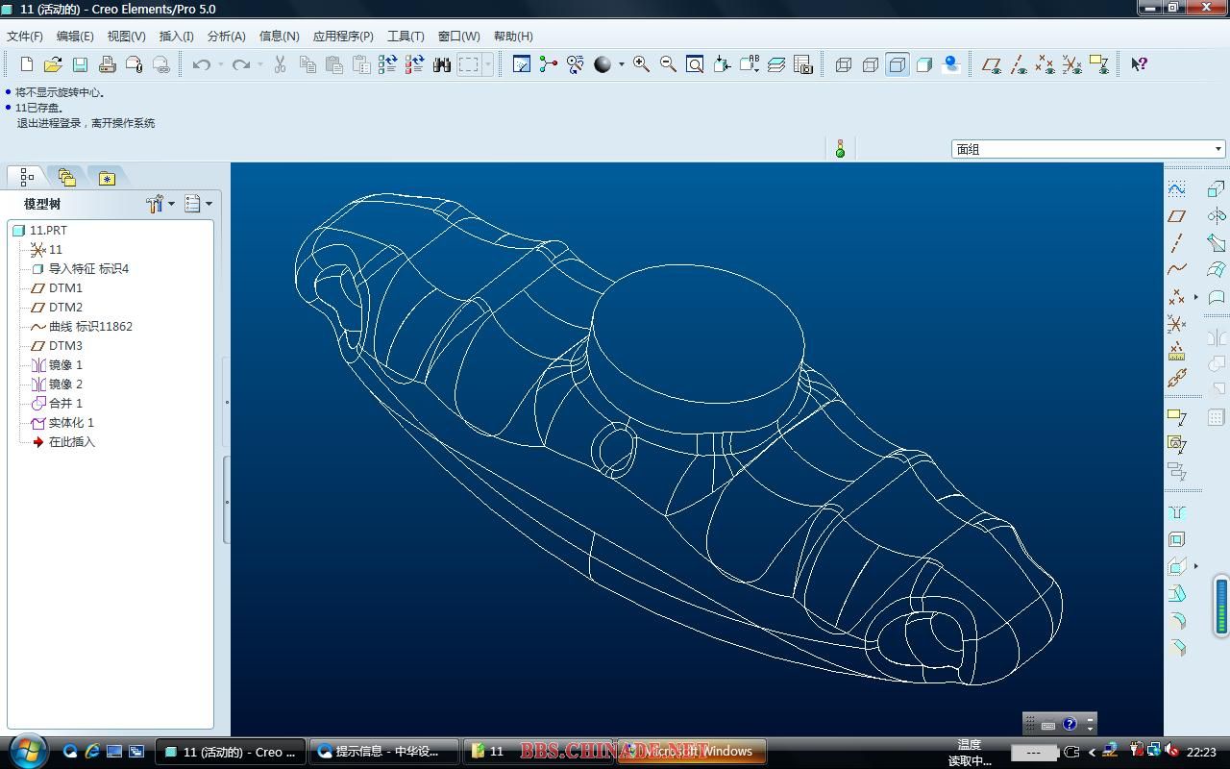Switch display to Wireframe mode
1230x769 pixels.
843,64
